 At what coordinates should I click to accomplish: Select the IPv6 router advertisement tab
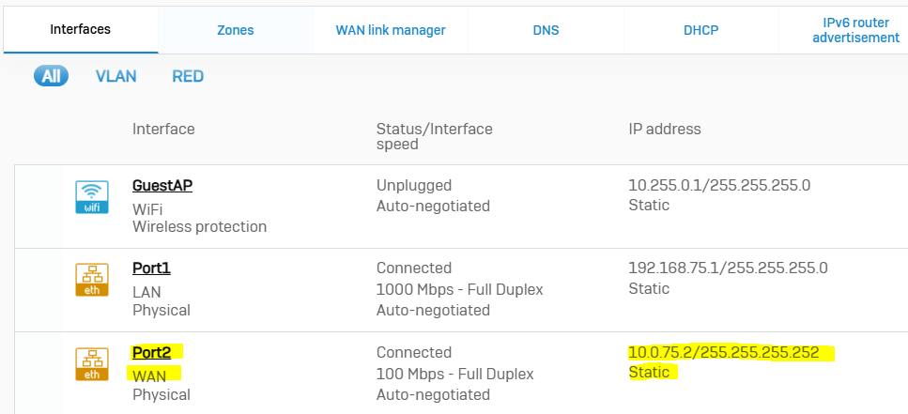(x=855, y=30)
